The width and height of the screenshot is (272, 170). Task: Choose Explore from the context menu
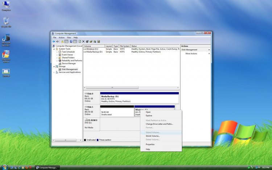161,116
